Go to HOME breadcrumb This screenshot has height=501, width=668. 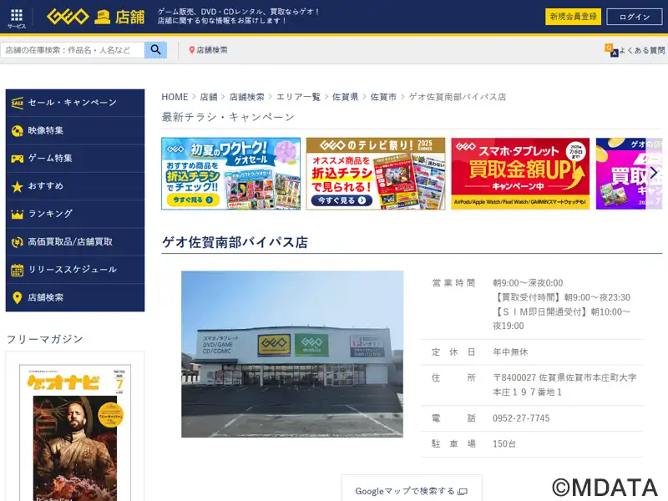pyautogui.click(x=175, y=97)
